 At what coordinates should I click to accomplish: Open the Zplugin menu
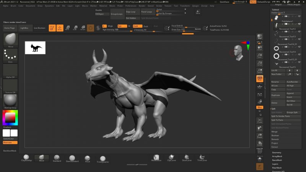click(x=195, y=6)
